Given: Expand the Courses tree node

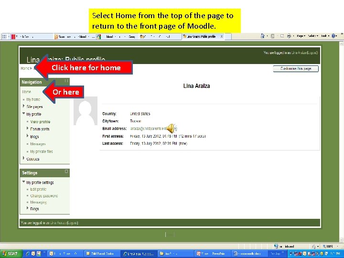Looking at the screenshot, I should point(23,158).
